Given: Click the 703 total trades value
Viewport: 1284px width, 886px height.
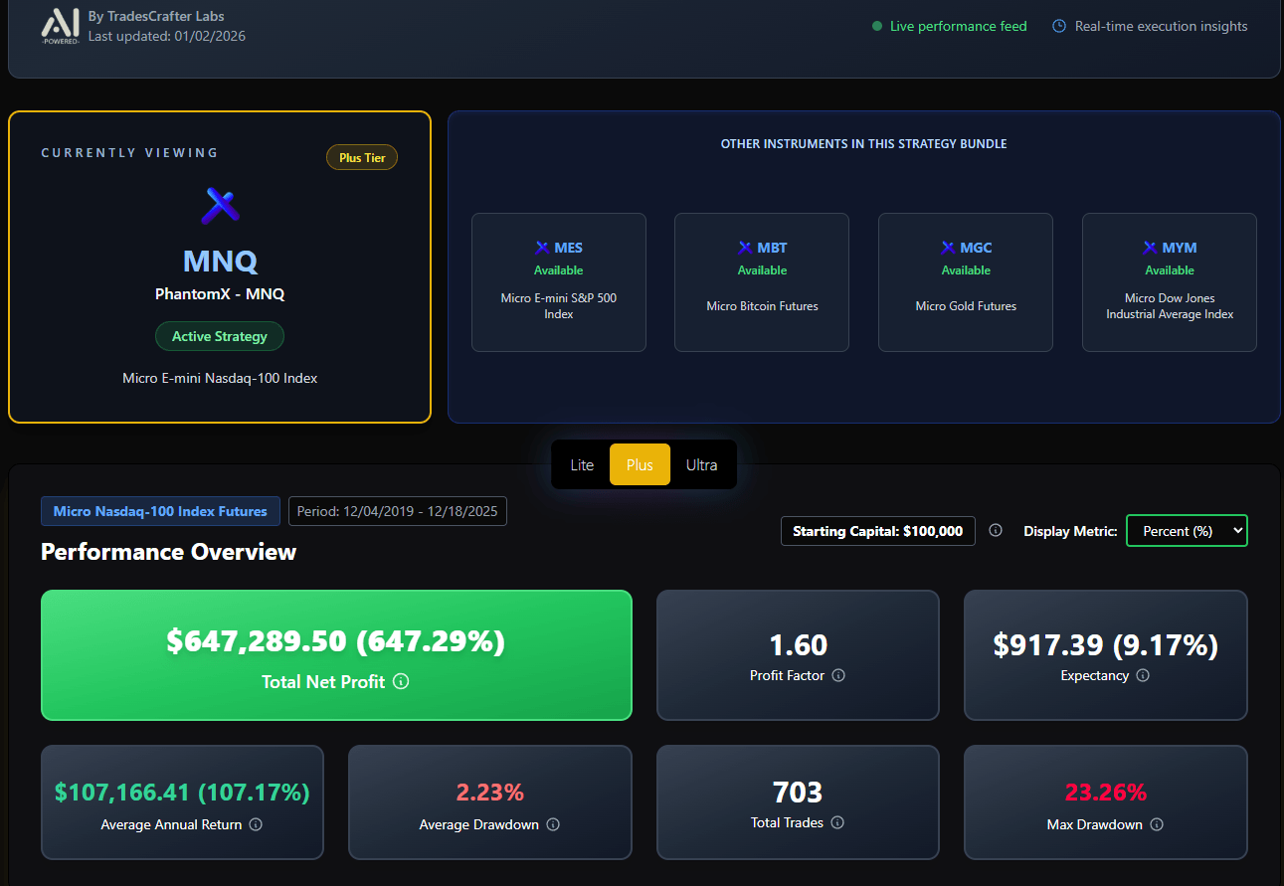Looking at the screenshot, I should (x=798, y=793).
